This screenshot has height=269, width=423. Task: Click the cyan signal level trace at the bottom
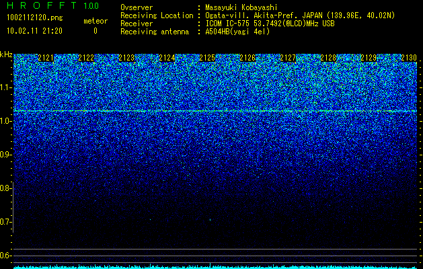(215, 266)
